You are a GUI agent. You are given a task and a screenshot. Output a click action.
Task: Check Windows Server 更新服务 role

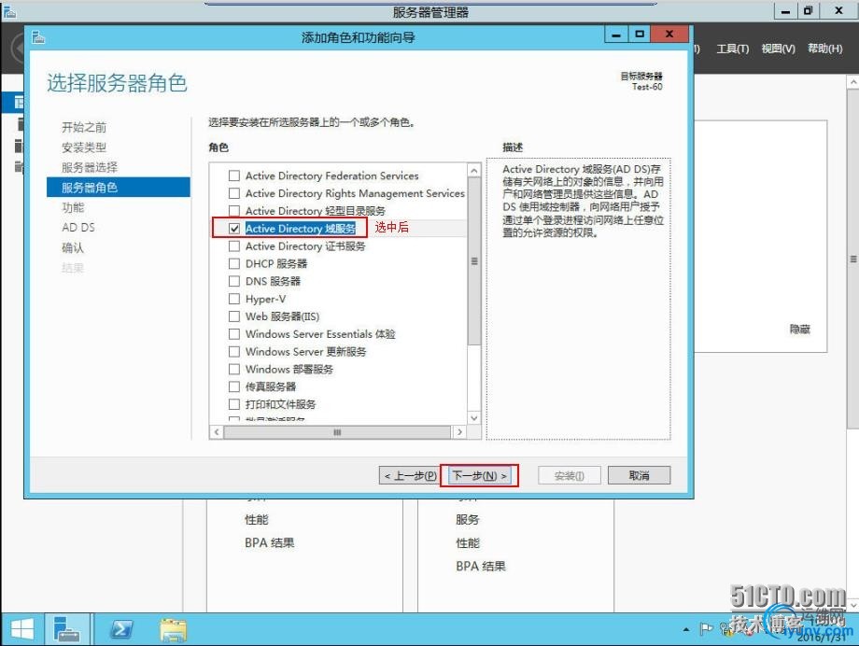[234, 351]
